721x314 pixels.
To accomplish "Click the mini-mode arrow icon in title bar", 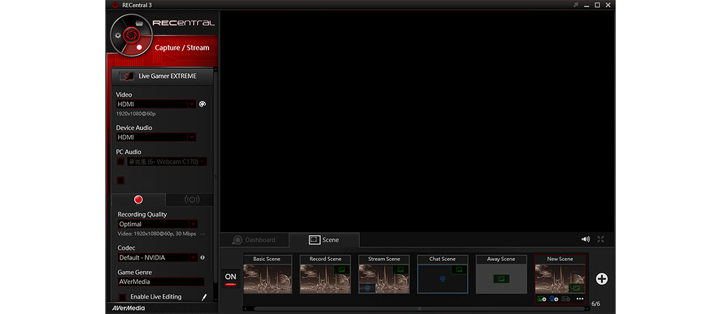I will pyautogui.click(x=576, y=5).
